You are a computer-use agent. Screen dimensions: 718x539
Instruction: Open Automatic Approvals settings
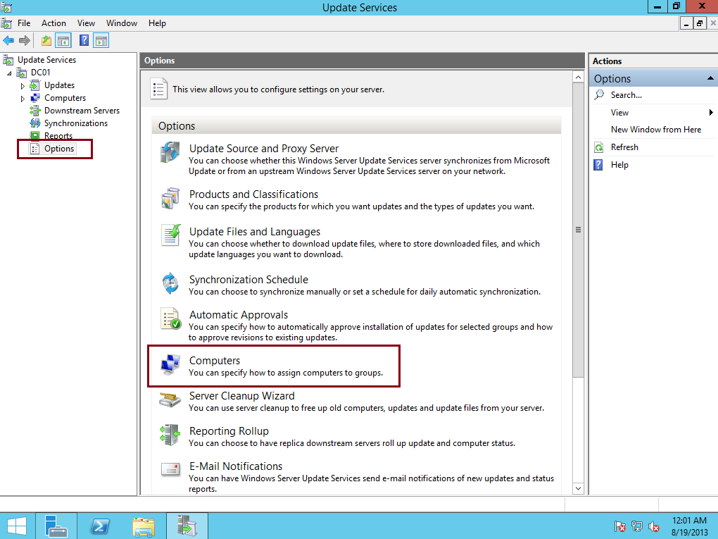tap(170, 320)
